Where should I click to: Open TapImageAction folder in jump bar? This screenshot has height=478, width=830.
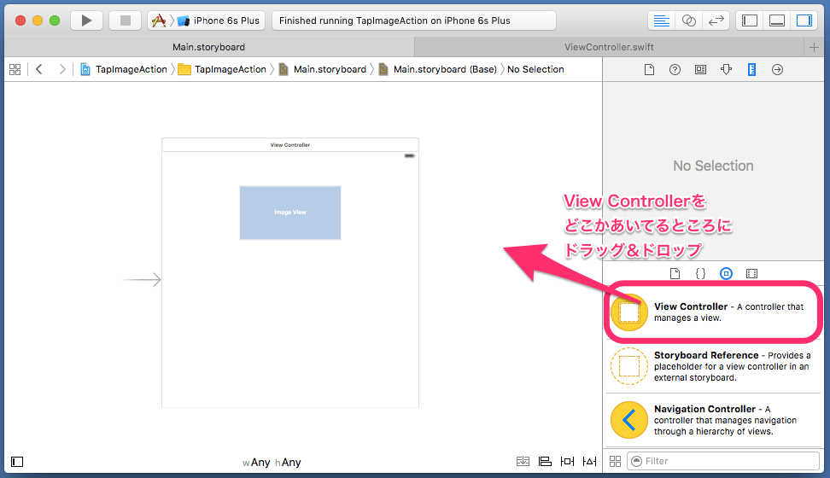222,69
